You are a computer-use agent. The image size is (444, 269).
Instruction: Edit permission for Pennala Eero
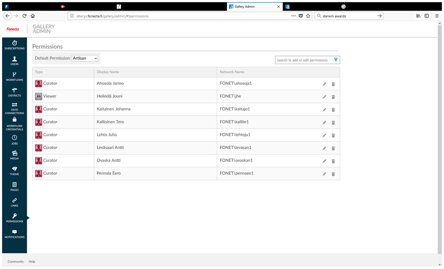324,174
